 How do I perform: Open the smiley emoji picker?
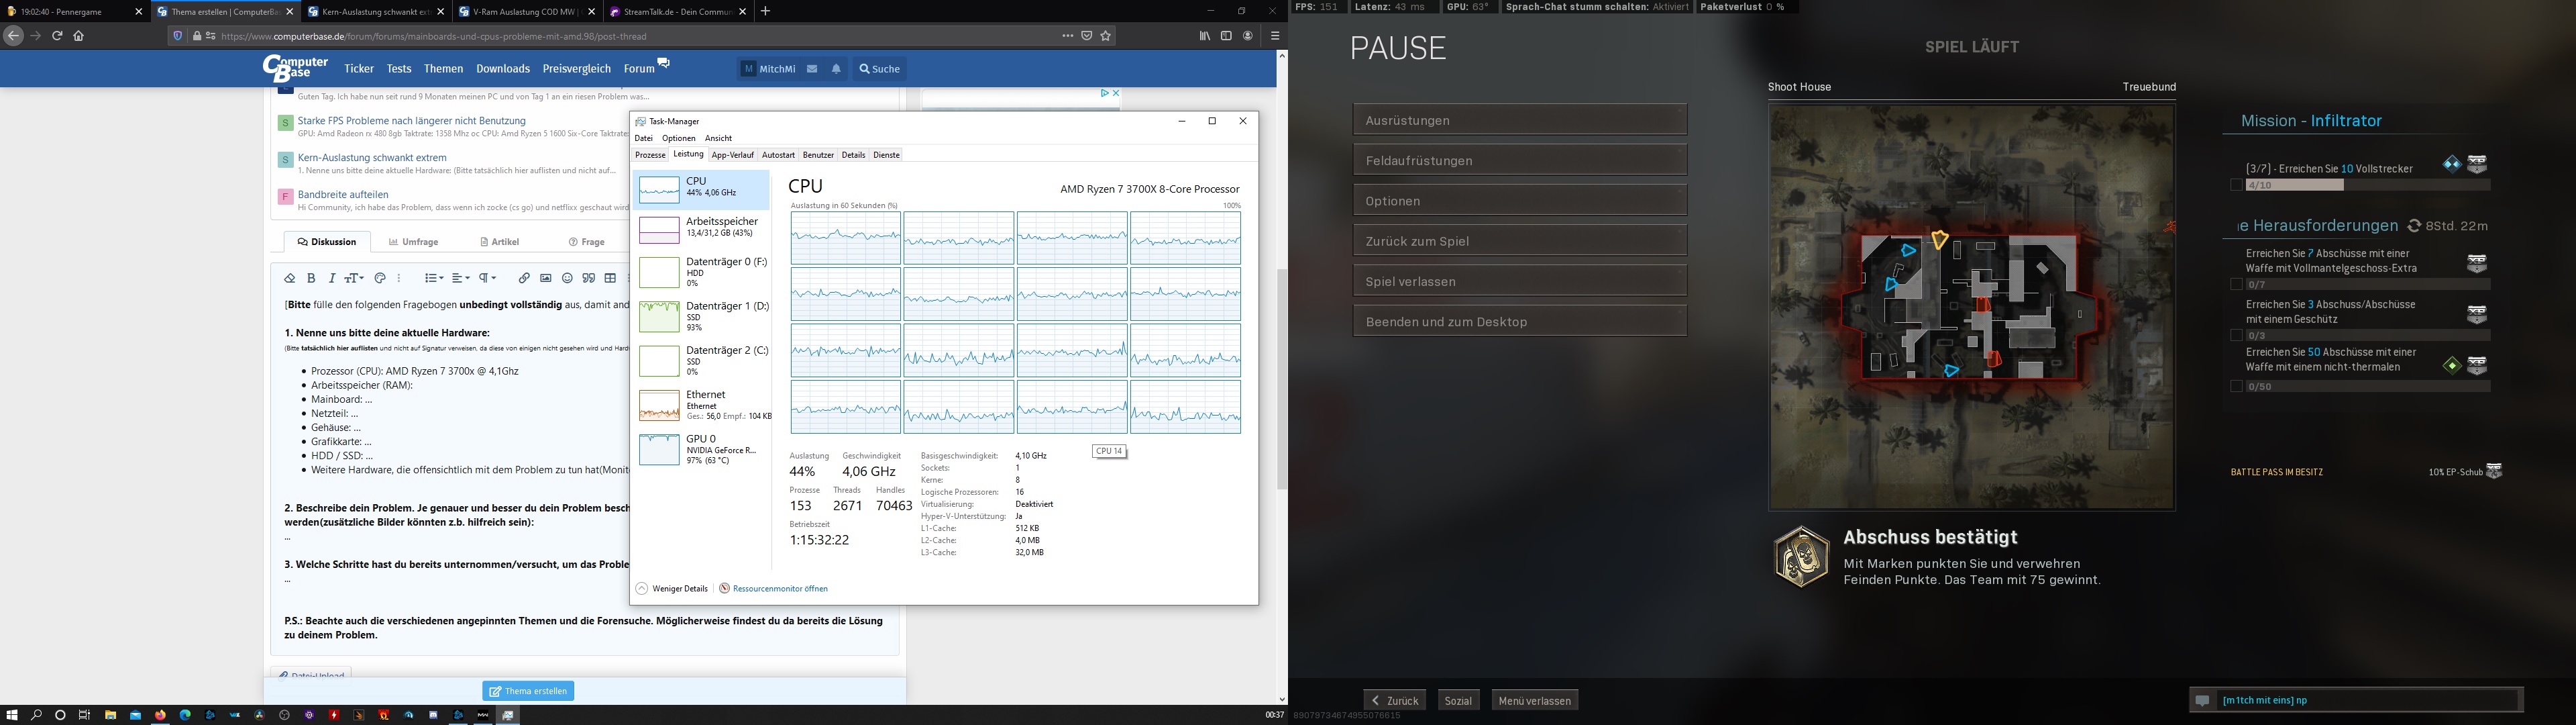567,279
